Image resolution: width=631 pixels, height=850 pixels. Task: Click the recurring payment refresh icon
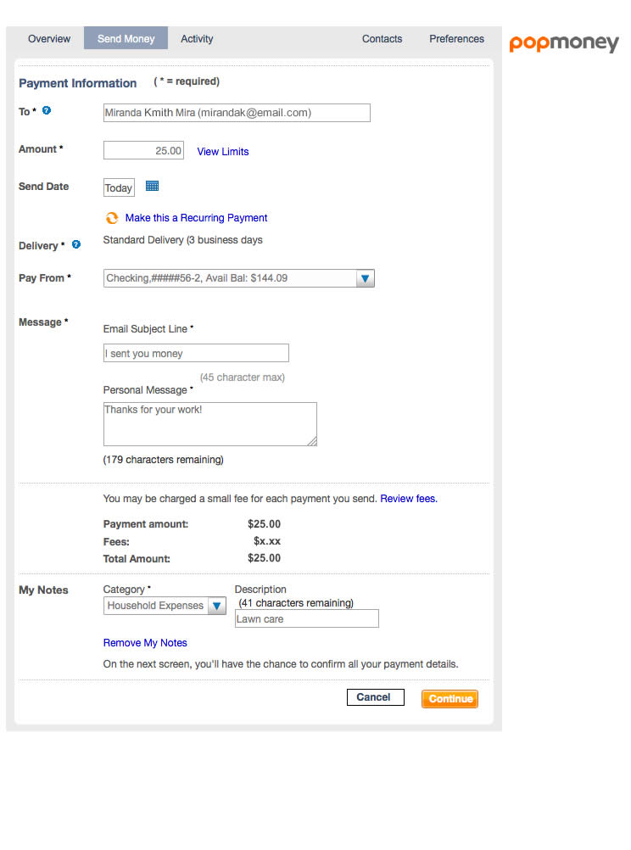pyautogui.click(x=112, y=217)
